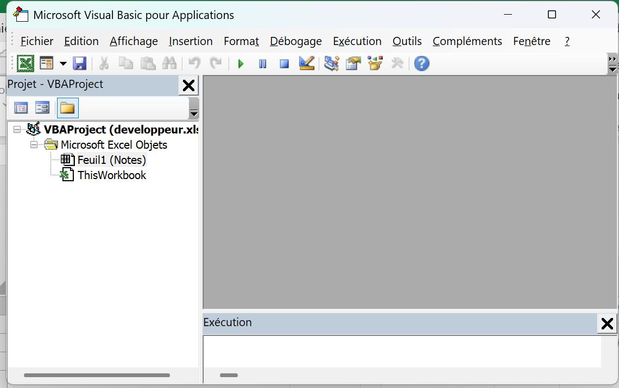The width and height of the screenshot is (619, 388).
Task: Open Find with the binoculars icon
Action: point(169,63)
